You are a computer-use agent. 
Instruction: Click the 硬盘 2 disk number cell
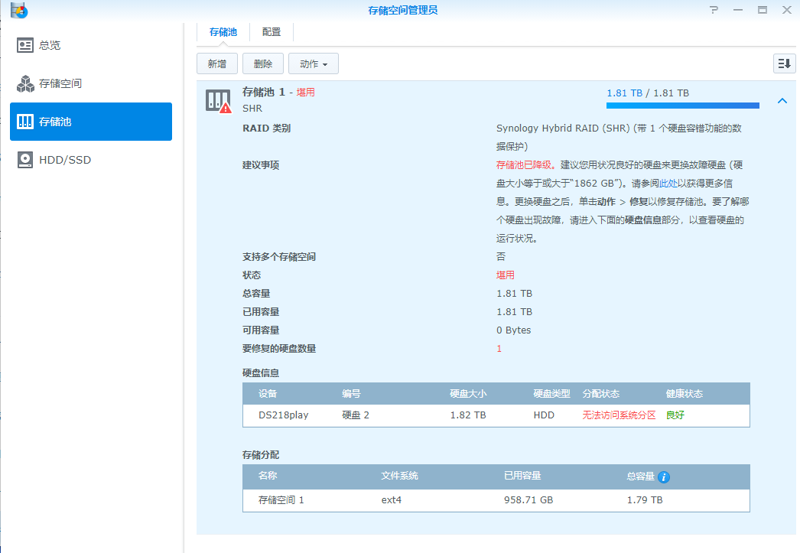click(356, 415)
